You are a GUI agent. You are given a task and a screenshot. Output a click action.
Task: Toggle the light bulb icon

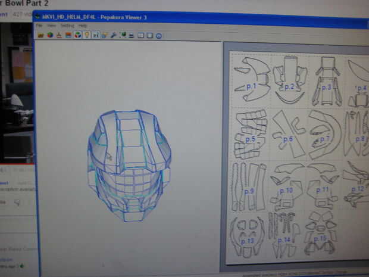[87, 35]
